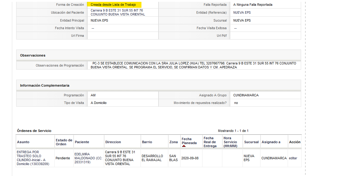
Task: Click the Paciente column header
Action: tap(82, 142)
